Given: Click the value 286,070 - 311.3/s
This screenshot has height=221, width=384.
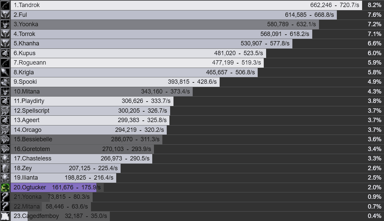Looking at the screenshot, I should 135,140.
